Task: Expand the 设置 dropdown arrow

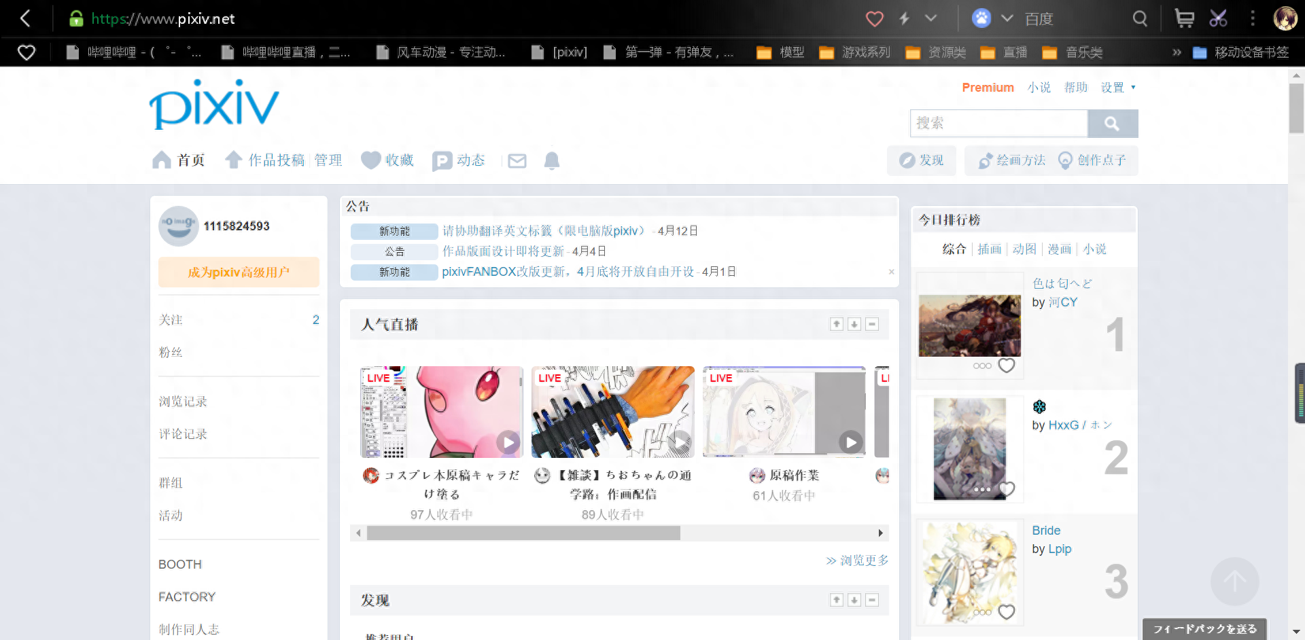Action: pos(1133,88)
